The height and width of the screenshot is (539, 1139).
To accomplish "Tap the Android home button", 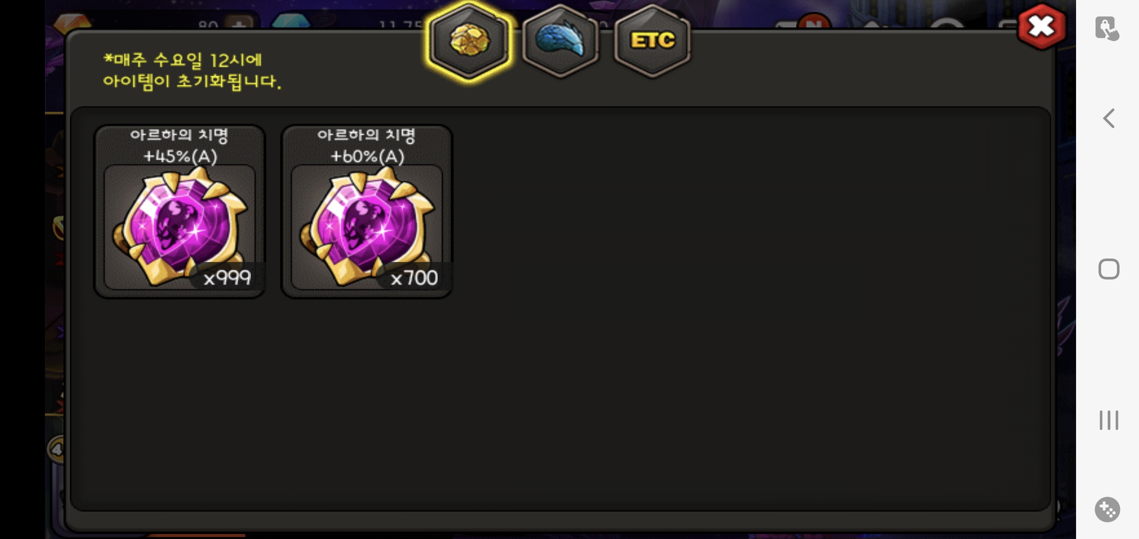I will pyautogui.click(x=1109, y=269).
